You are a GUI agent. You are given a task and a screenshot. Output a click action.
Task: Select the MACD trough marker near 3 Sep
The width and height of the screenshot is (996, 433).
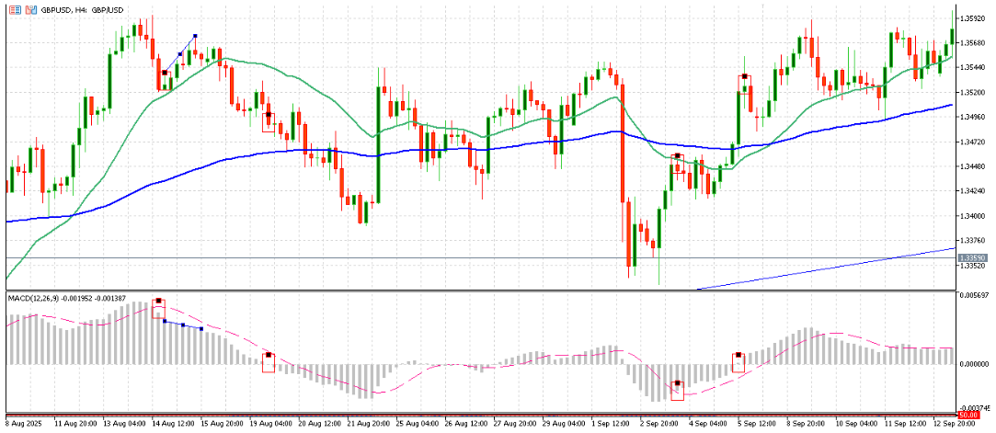pyautogui.click(x=678, y=383)
